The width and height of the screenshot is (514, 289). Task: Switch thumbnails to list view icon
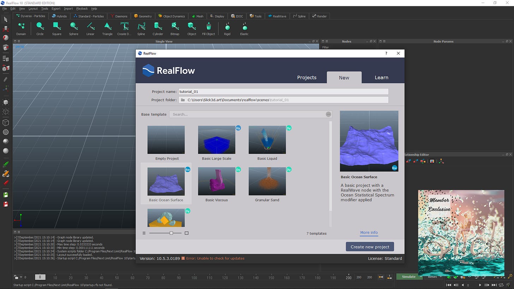(x=144, y=233)
